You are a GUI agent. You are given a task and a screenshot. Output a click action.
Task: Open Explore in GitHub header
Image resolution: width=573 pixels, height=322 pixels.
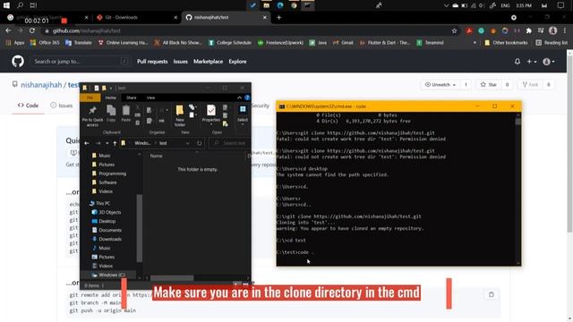coord(237,62)
